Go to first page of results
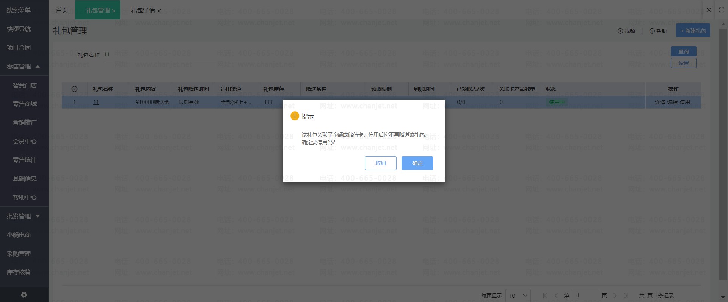 545,296
